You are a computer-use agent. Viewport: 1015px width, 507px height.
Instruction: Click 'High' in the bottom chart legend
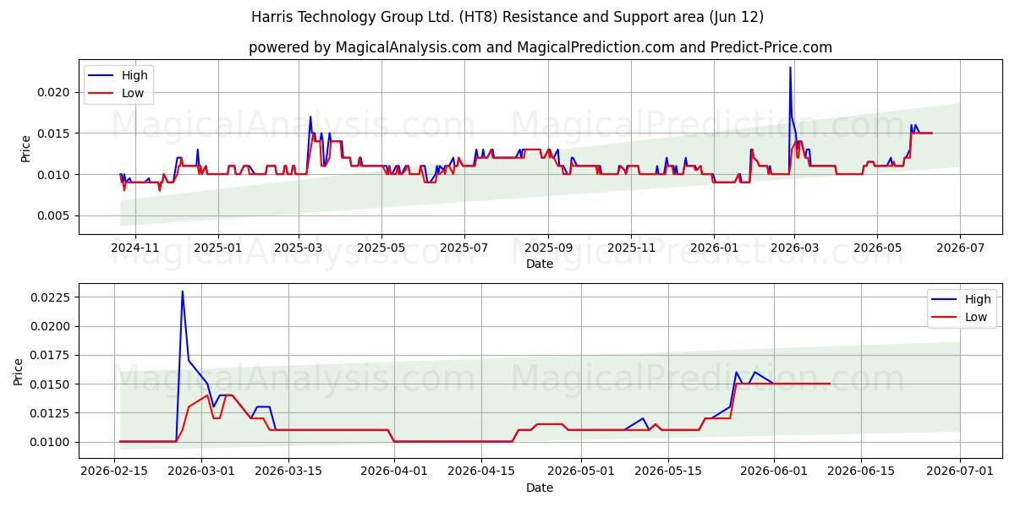click(978, 299)
